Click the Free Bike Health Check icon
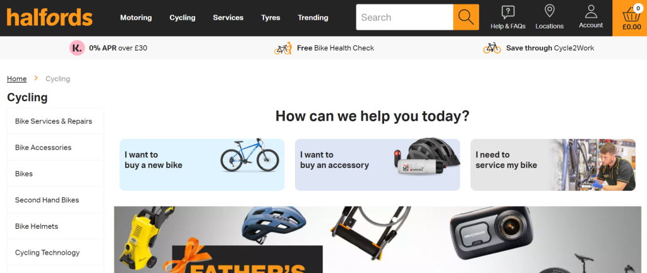Screen dimensions: 647x273 coord(282,48)
